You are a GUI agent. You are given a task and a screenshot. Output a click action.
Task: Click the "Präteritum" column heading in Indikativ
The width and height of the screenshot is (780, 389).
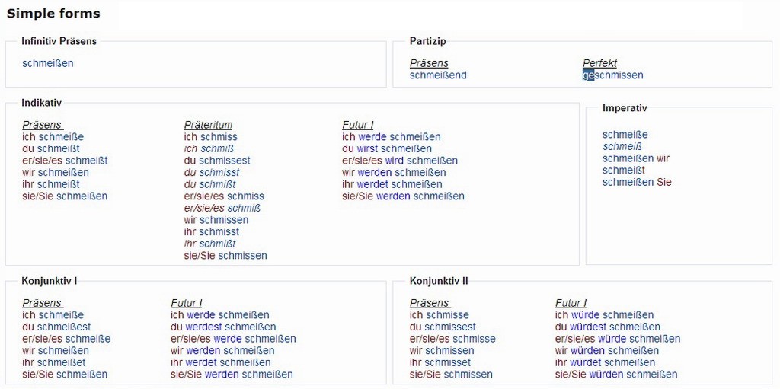click(208, 125)
